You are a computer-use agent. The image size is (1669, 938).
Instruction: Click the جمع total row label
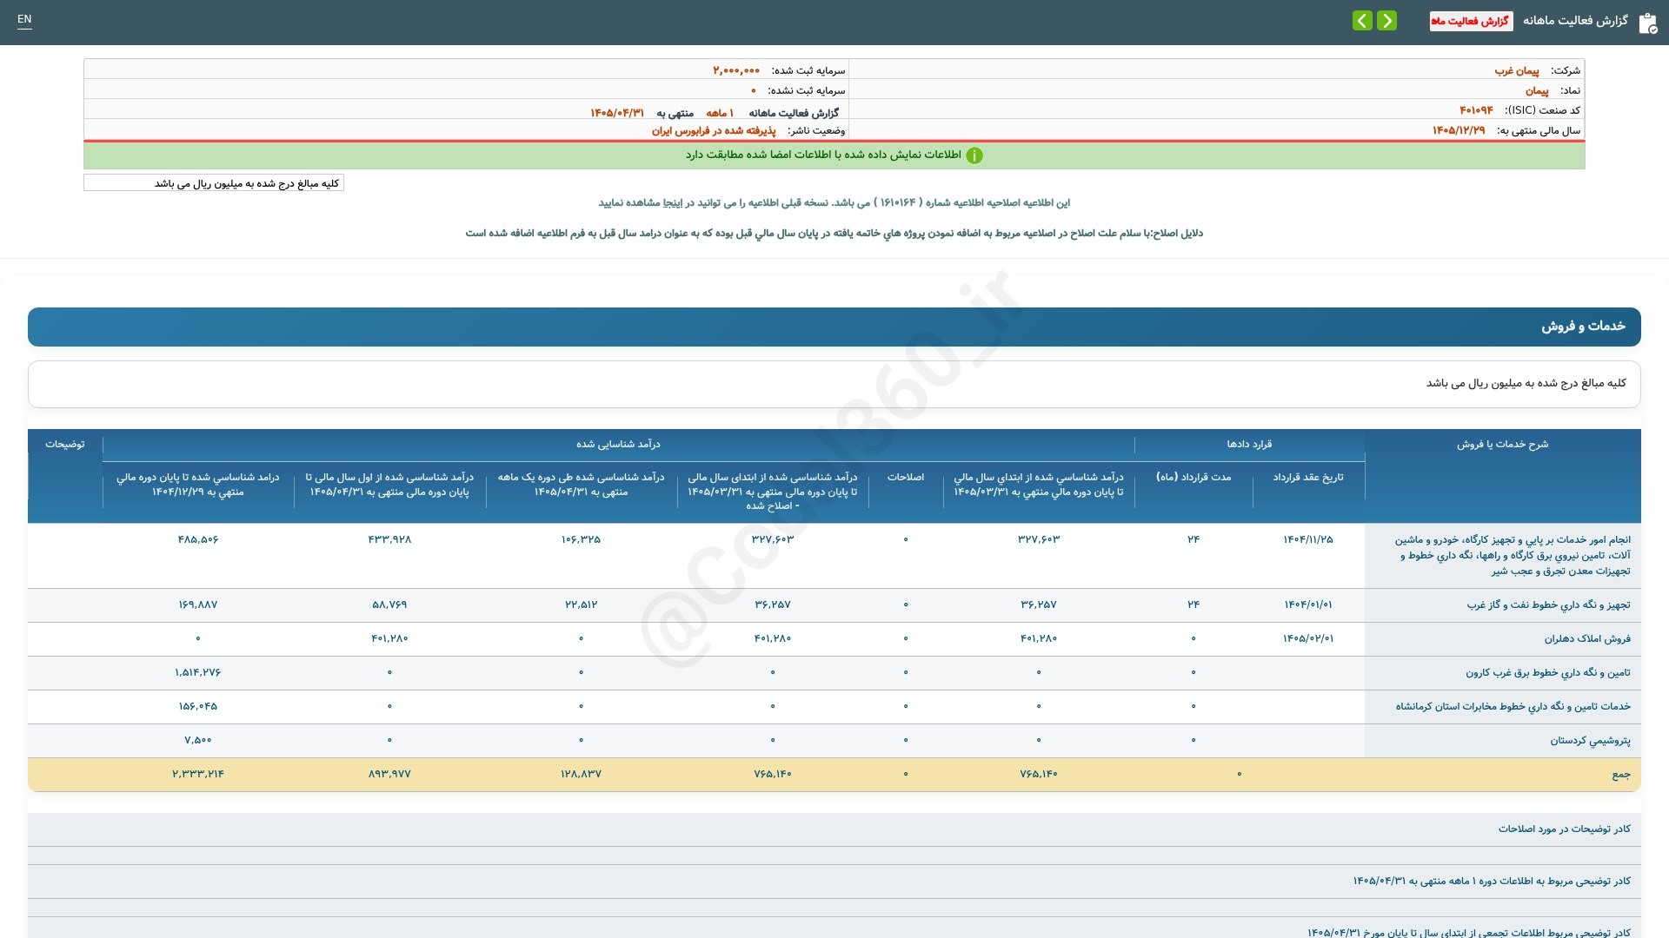1621,774
